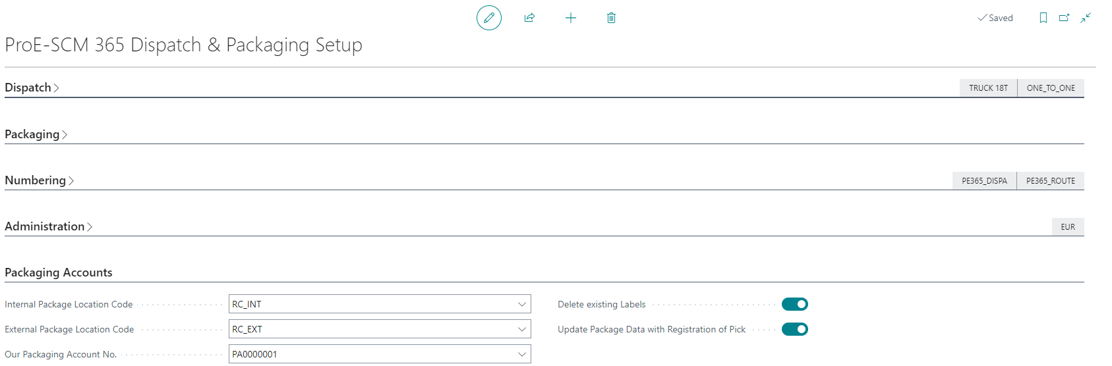Click the pencil edit icon
This screenshot has height=366, width=1112.
point(489,18)
